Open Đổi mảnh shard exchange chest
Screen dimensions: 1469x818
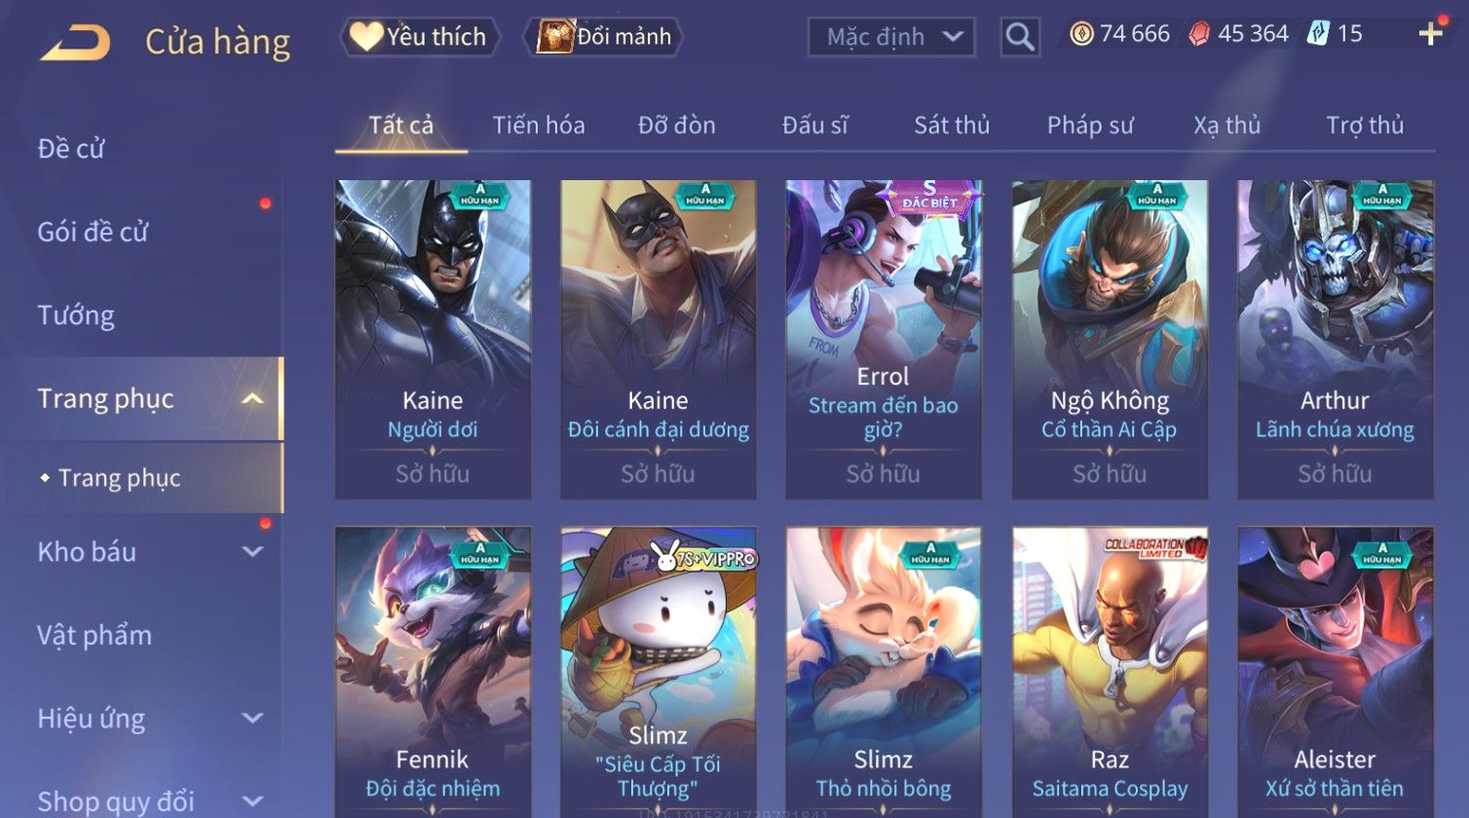click(x=604, y=37)
